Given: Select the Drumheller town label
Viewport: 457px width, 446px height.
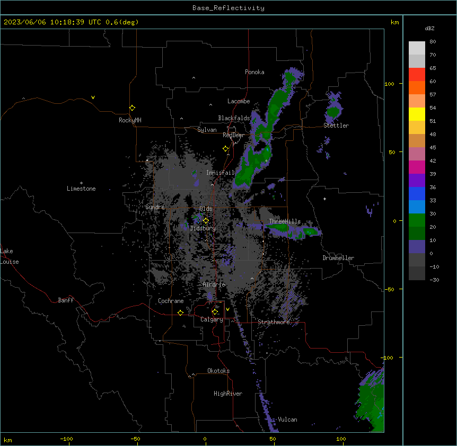Looking at the screenshot, I should coord(338,258).
